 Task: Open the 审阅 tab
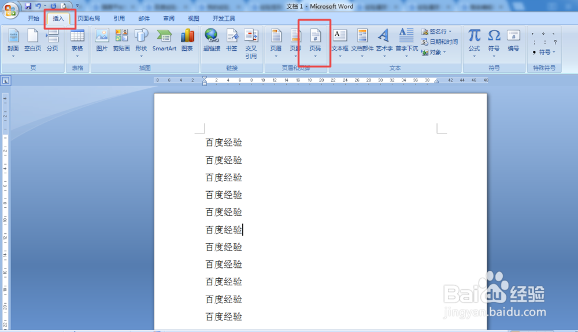[168, 18]
